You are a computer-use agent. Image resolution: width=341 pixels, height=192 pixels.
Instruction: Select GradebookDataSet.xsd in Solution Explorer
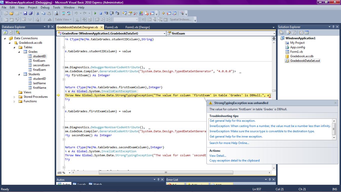tap(305, 61)
